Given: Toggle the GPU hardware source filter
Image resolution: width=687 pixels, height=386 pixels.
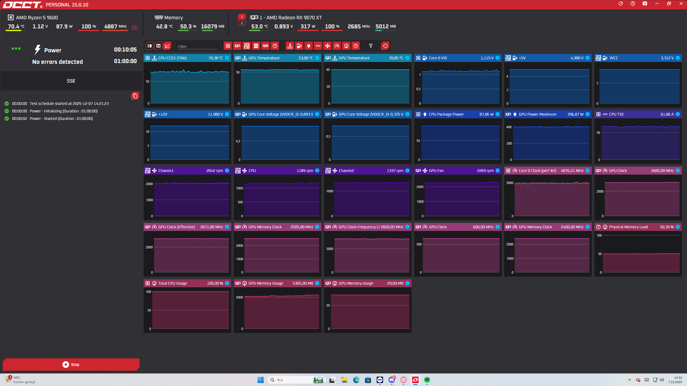Looking at the screenshot, I should [237, 46].
